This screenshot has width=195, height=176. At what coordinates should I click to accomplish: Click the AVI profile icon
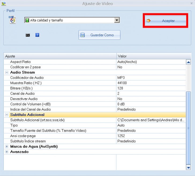coord(13,20)
